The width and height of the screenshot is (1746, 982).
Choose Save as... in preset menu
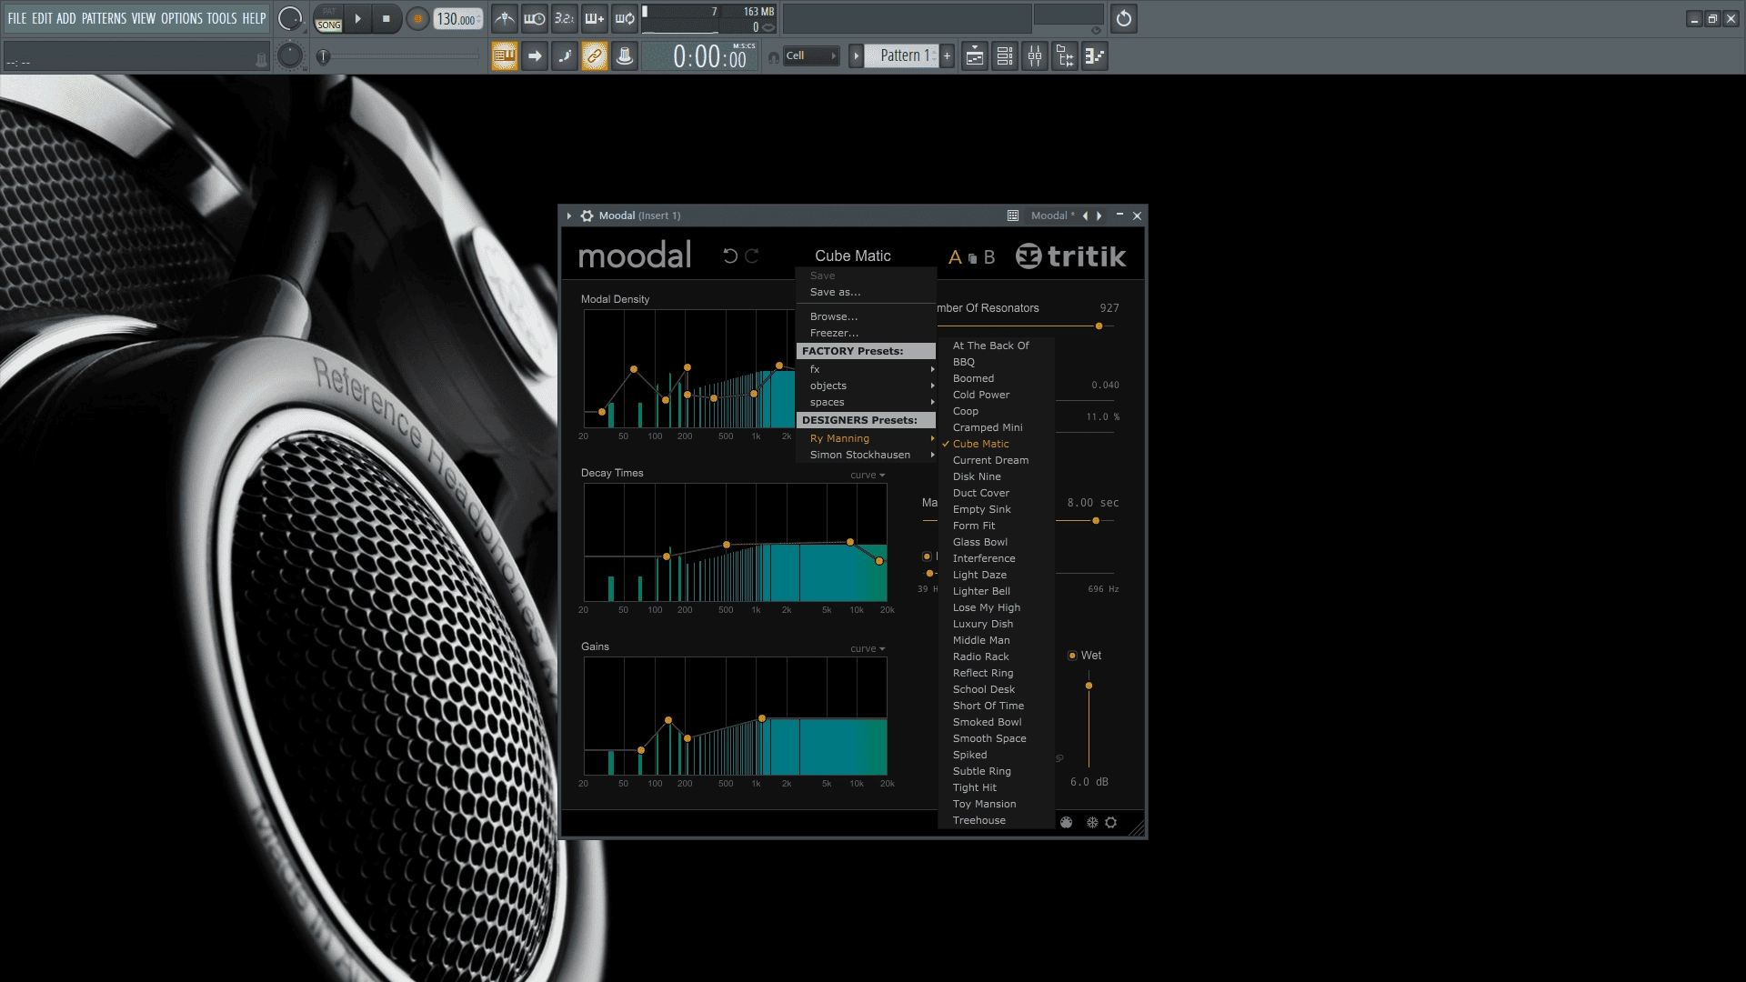point(866,292)
